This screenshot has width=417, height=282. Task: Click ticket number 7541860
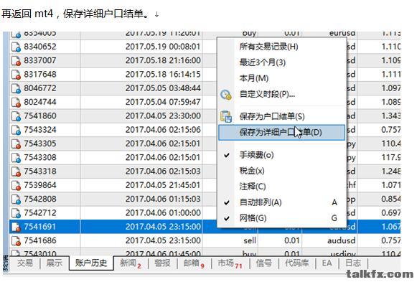tap(40, 116)
